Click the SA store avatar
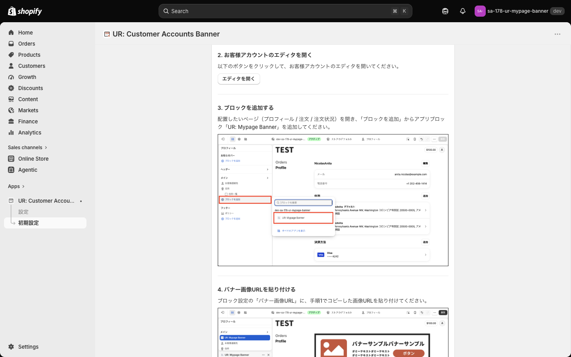This screenshot has height=357, width=571. [480, 11]
